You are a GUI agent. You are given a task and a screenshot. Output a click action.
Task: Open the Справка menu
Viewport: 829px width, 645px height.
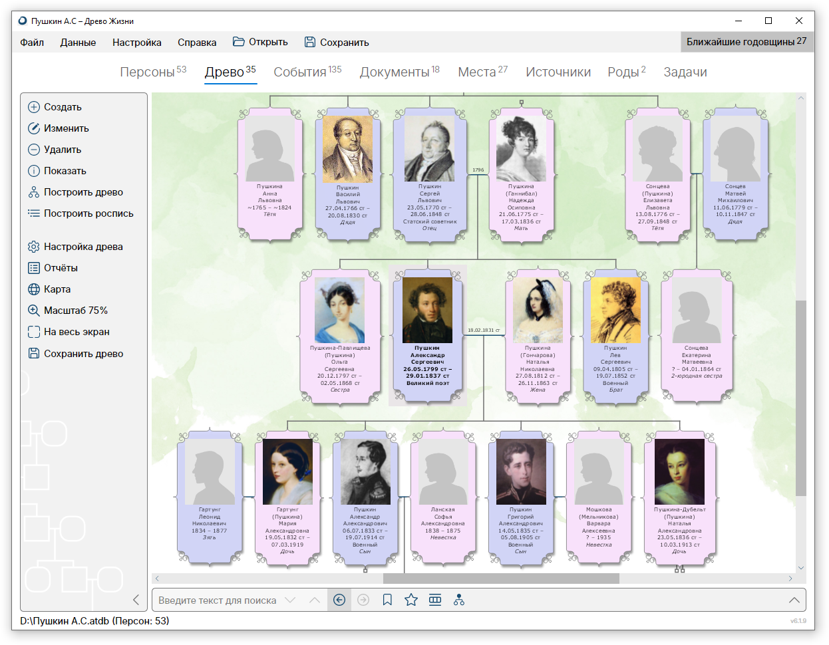point(197,43)
